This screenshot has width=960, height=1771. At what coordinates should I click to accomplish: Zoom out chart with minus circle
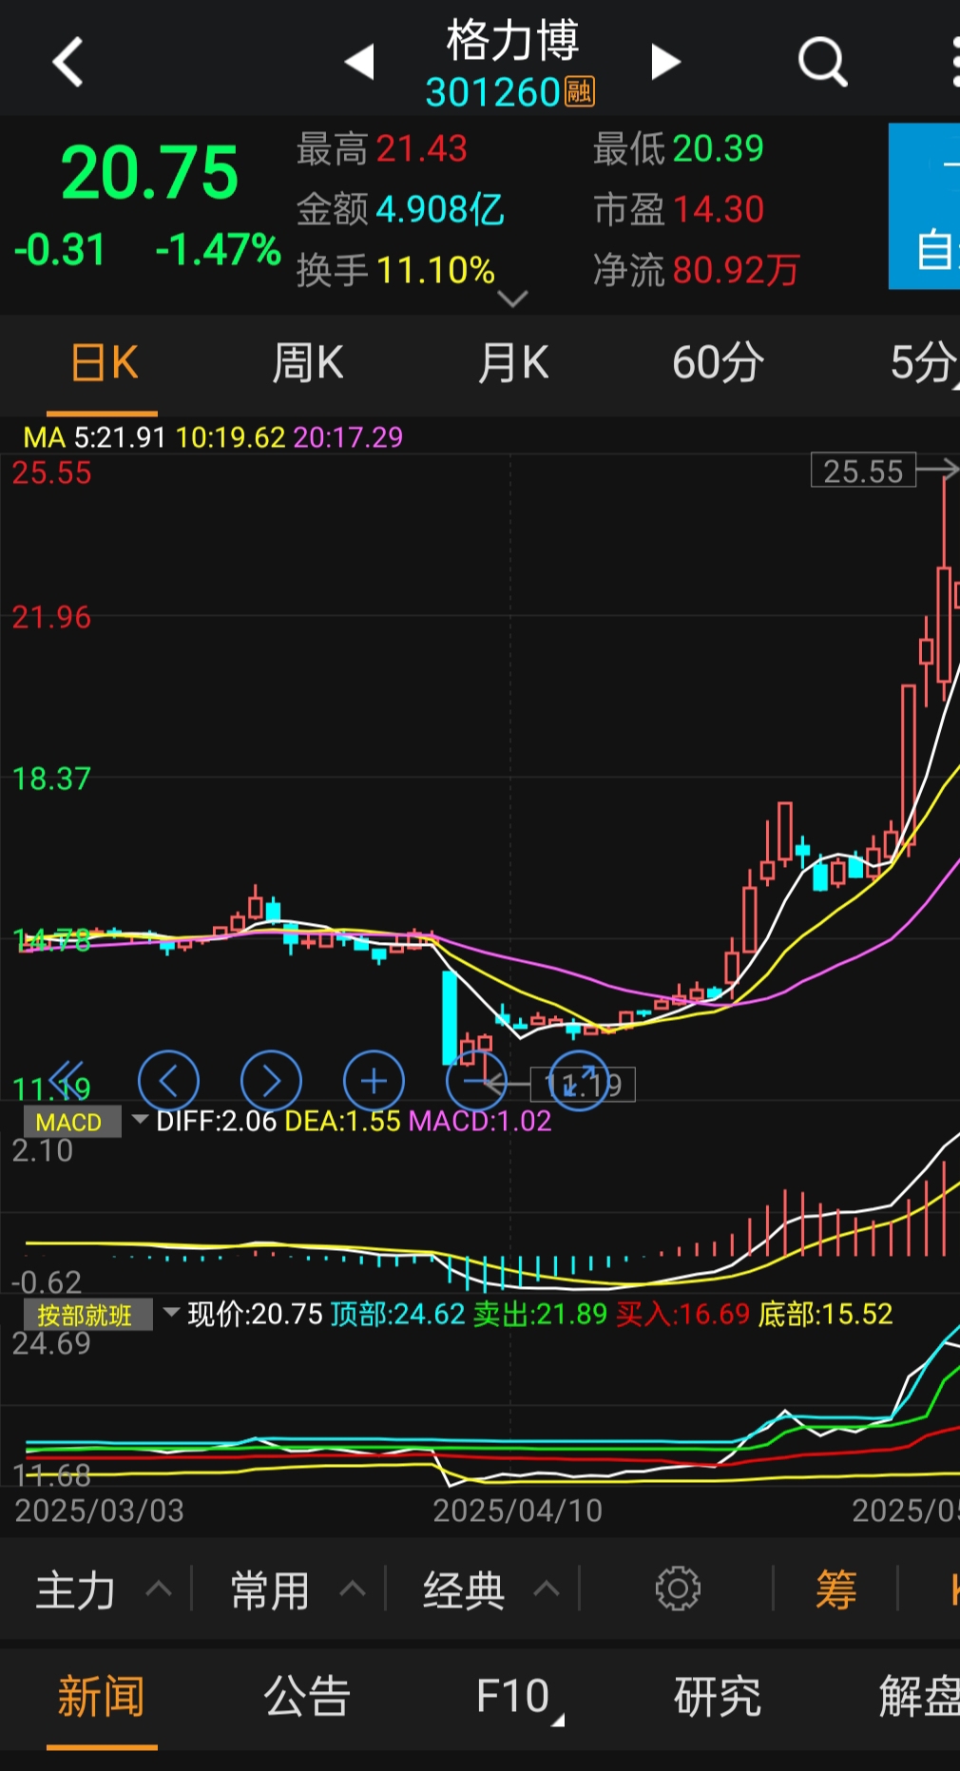[x=476, y=1081]
